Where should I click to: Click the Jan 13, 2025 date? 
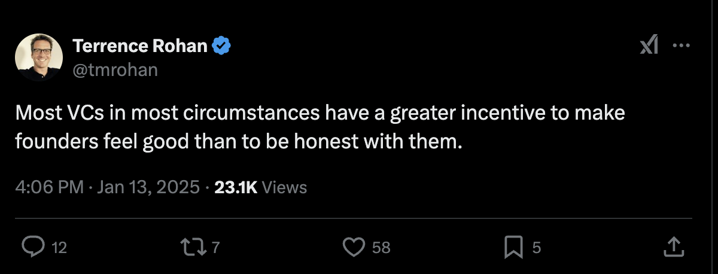(148, 187)
